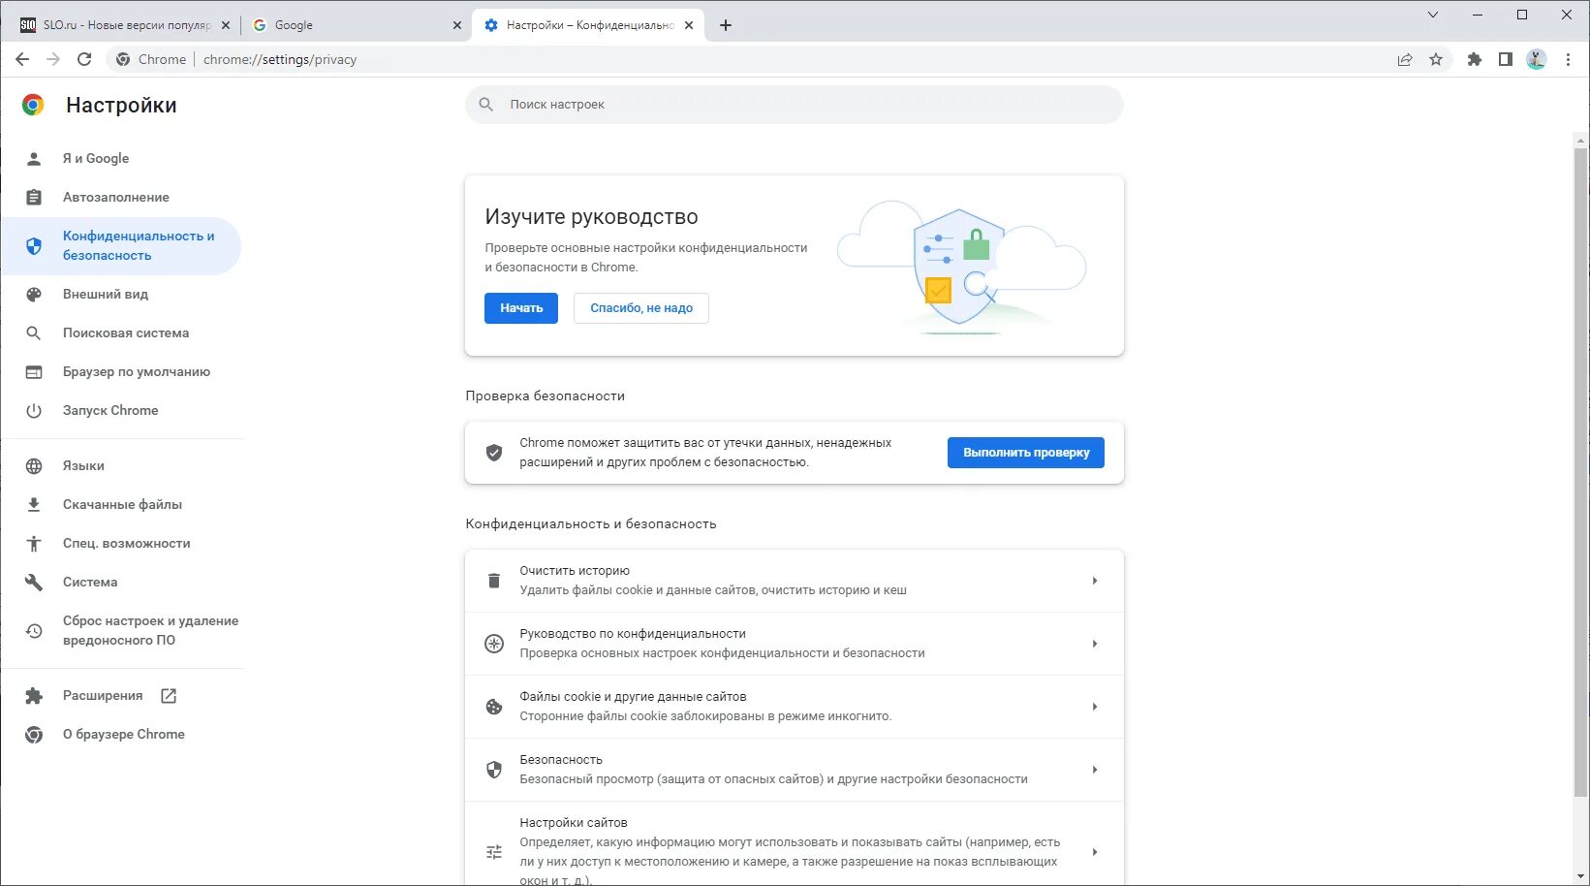Click the download icon for Скачанные файлы
Screen dimensions: 1590x886
click(34, 504)
